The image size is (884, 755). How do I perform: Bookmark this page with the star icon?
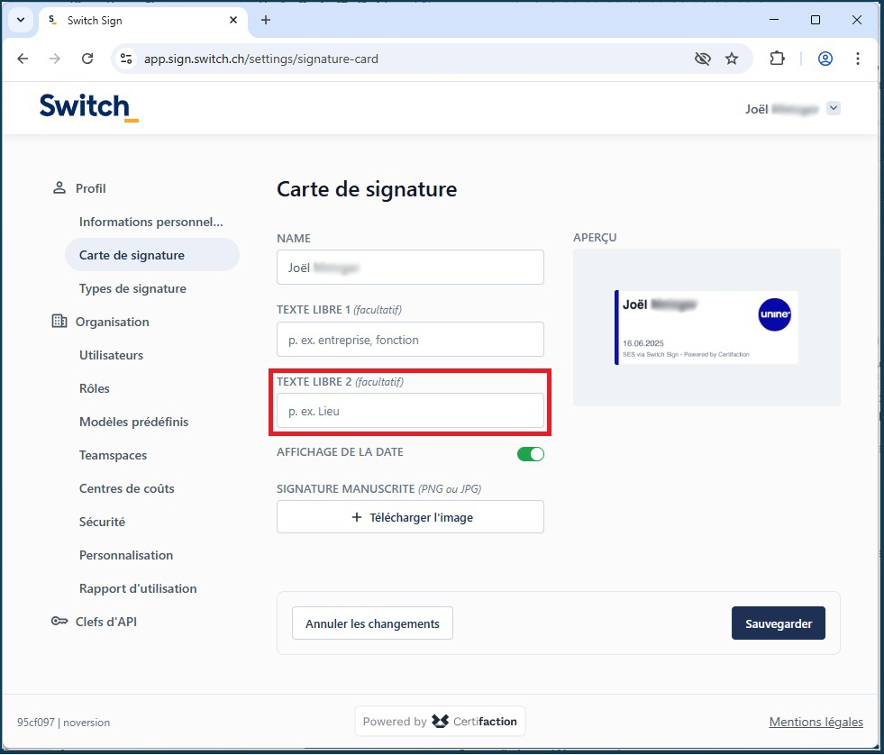(x=732, y=59)
